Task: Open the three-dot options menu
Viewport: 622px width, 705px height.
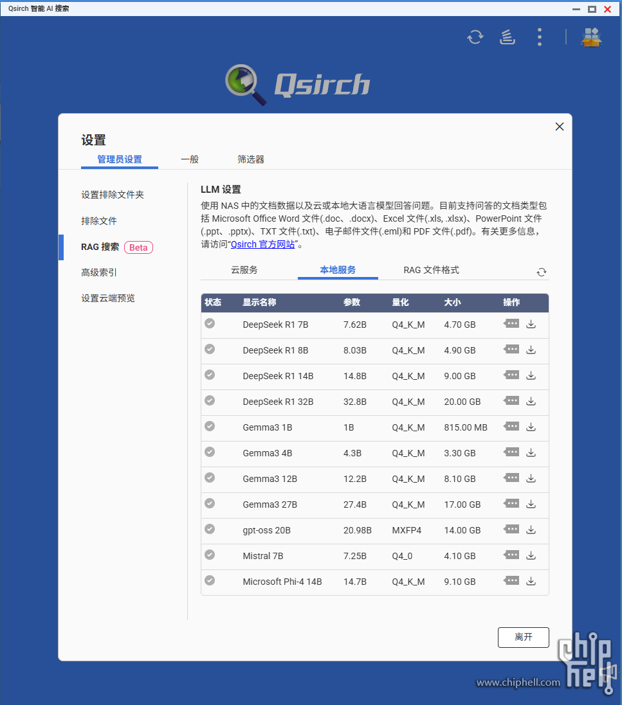Action: 539,37
